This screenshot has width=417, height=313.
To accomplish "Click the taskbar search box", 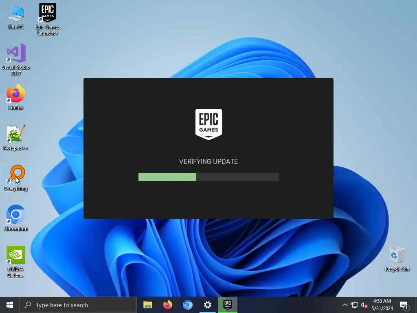I will 78,305.
